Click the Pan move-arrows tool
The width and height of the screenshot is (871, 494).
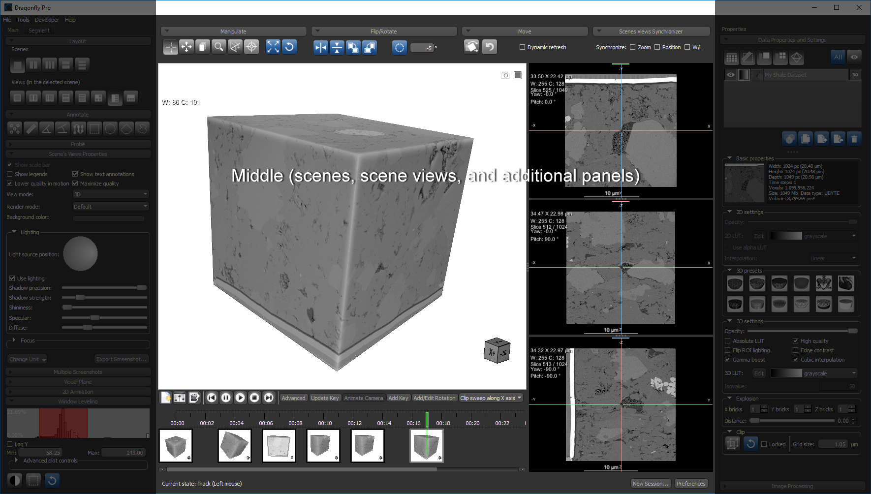(187, 47)
